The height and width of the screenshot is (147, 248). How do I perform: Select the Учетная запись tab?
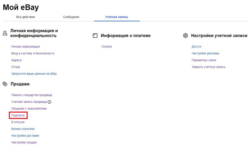(x=117, y=17)
